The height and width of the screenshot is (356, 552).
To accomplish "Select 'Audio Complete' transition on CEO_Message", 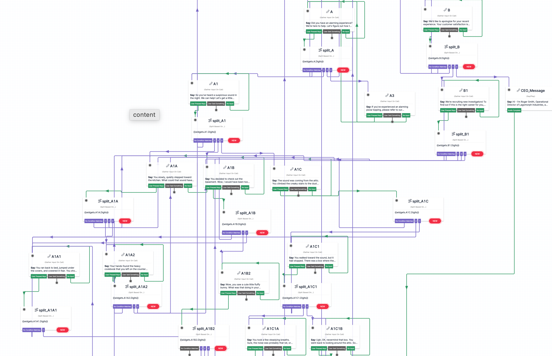I will (x=514, y=110).
